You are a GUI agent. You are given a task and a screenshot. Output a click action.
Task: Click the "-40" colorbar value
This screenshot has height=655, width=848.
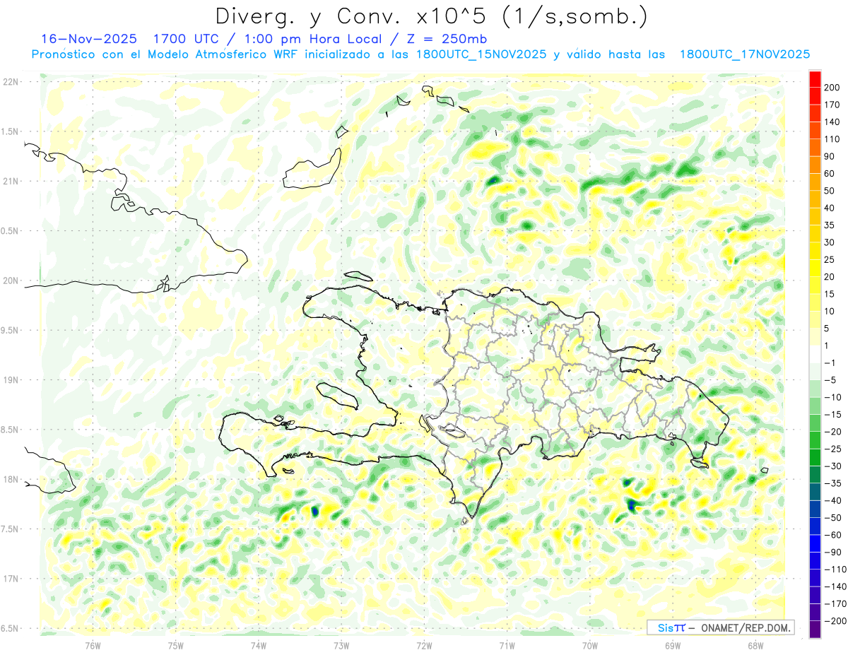834,500
